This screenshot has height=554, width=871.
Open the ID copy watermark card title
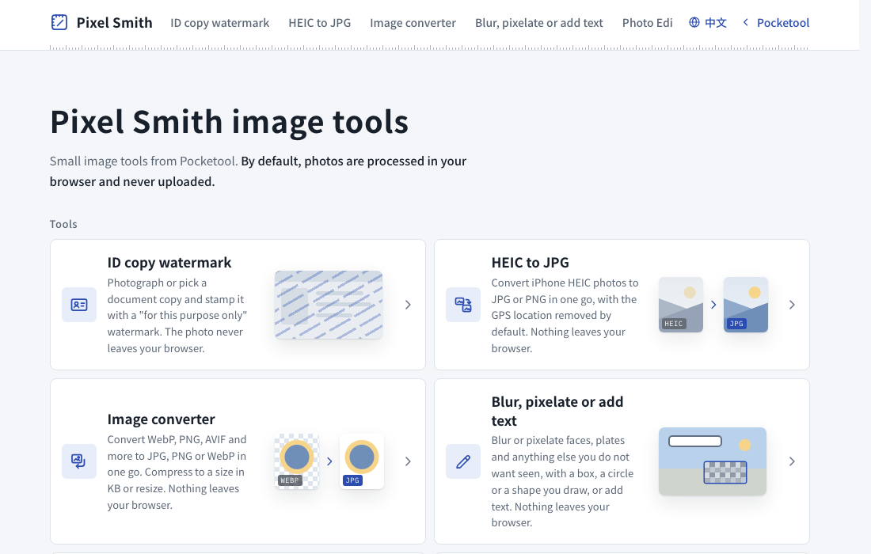click(x=169, y=262)
